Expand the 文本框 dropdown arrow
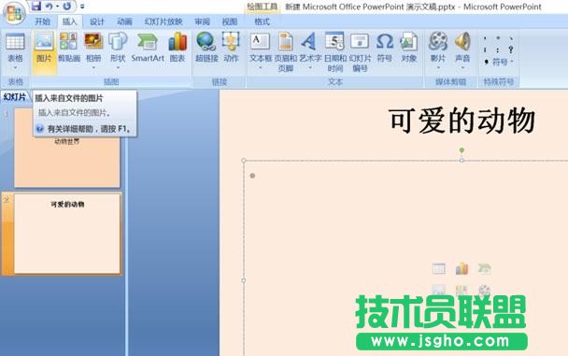 261,67
